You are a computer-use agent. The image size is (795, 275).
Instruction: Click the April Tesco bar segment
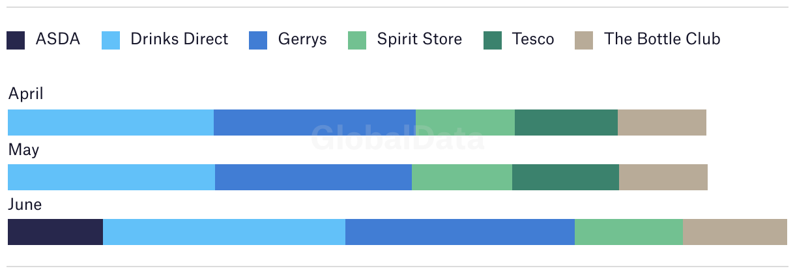pos(566,123)
